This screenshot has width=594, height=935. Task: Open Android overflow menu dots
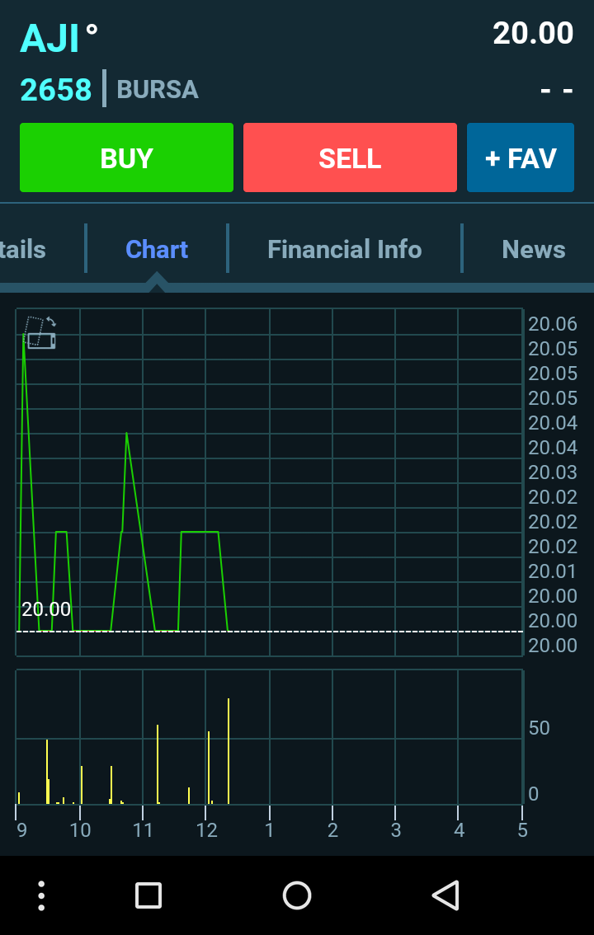coord(41,895)
